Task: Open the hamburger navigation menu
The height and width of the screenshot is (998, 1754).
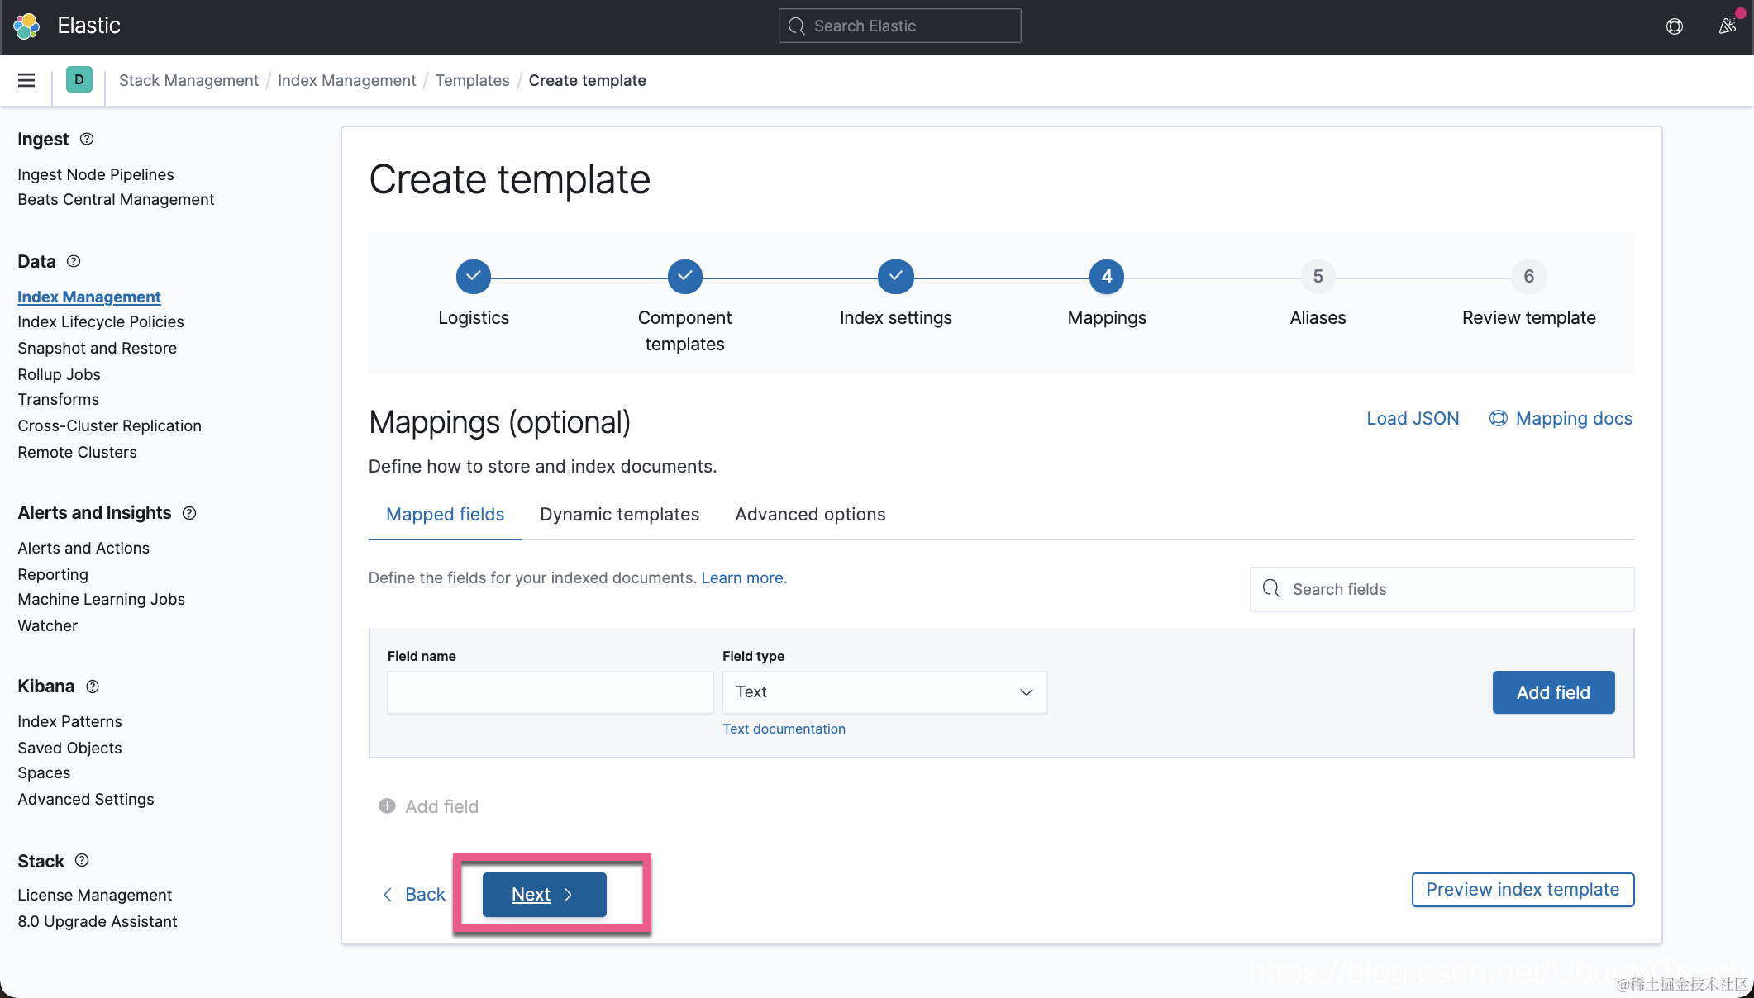Action: (x=26, y=80)
